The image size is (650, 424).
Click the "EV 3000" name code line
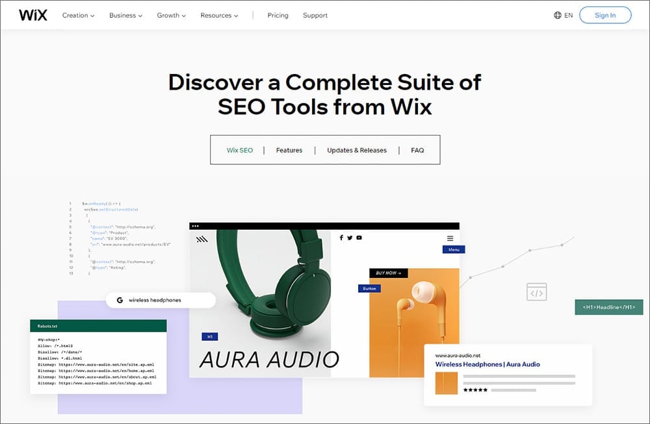109,238
